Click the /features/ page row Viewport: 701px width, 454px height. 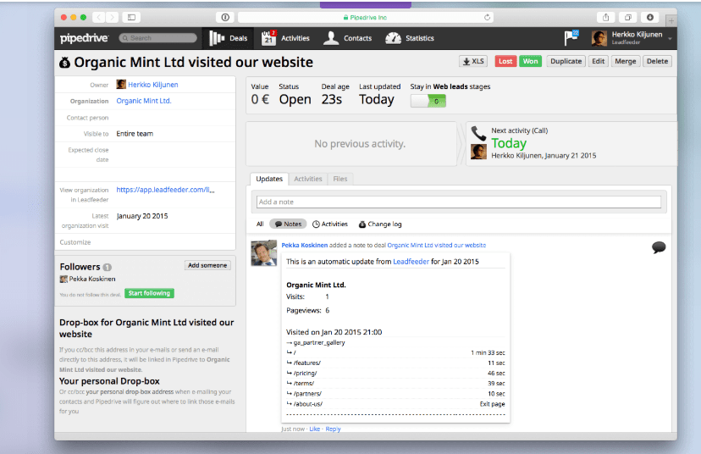tap(395, 363)
